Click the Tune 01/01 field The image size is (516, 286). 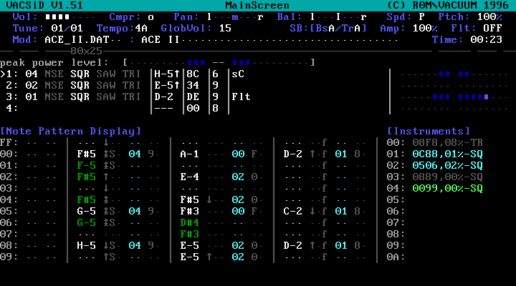(67, 28)
